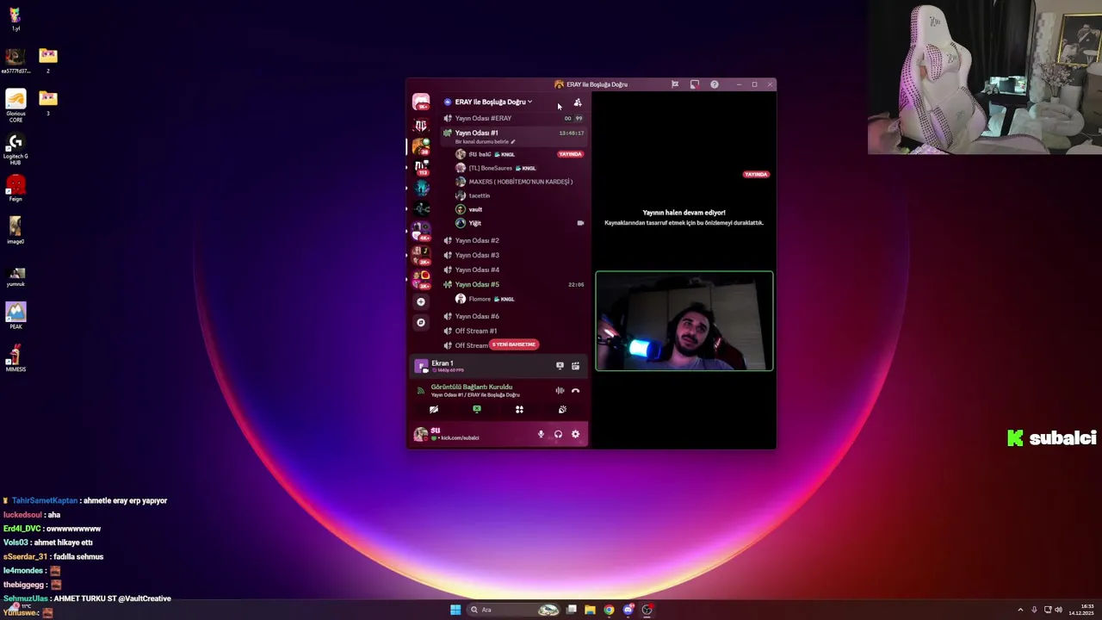Join voice channel Yayın Odası #2

pyautogui.click(x=514, y=240)
